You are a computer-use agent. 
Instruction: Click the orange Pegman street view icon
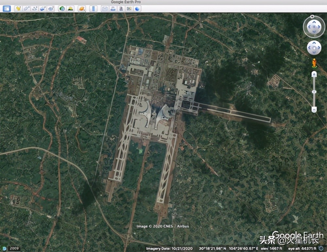[314, 63]
